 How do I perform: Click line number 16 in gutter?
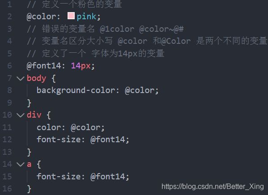[7, 189]
